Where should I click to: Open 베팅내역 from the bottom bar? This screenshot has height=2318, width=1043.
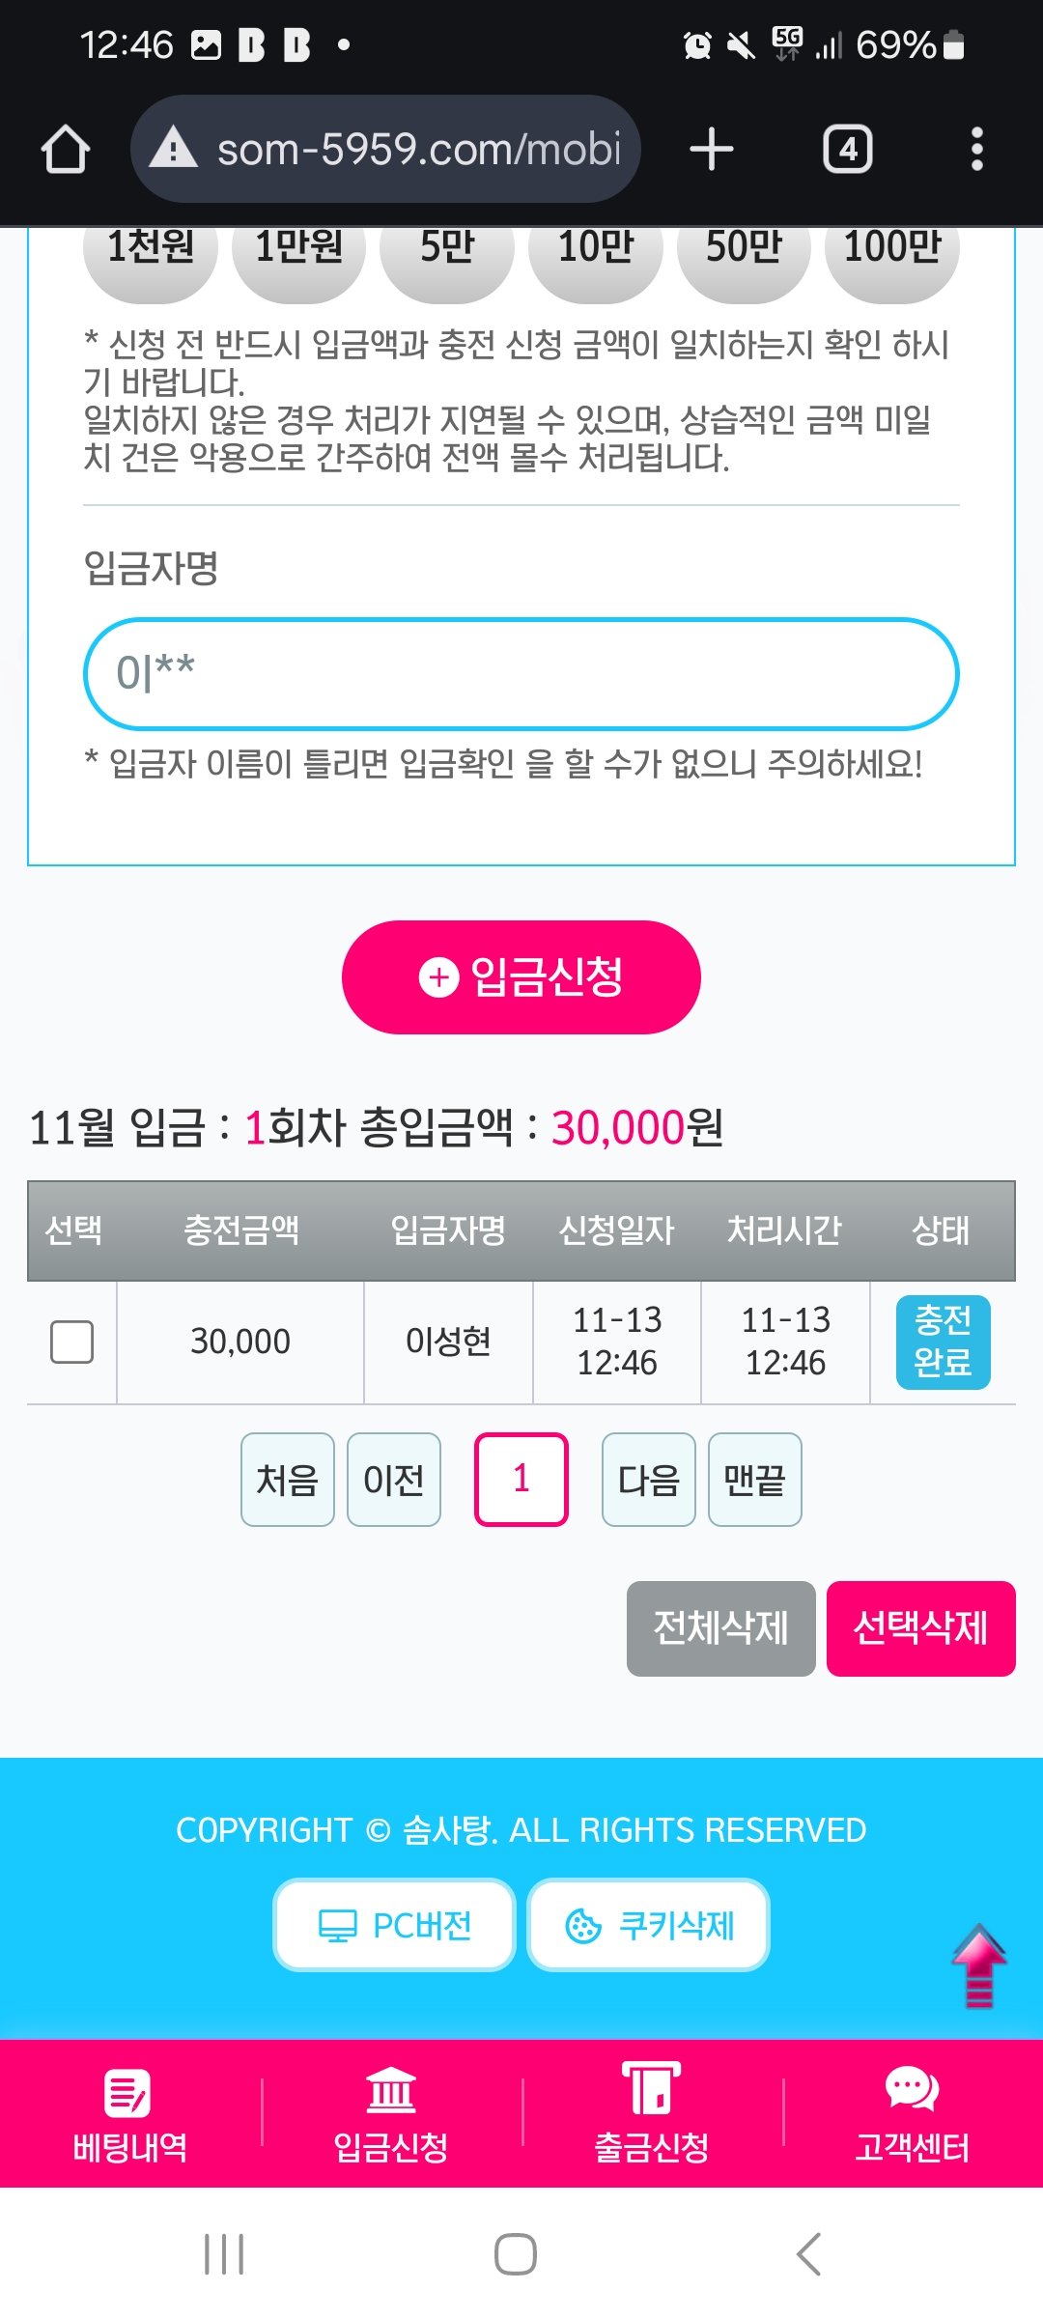click(x=129, y=2113)
